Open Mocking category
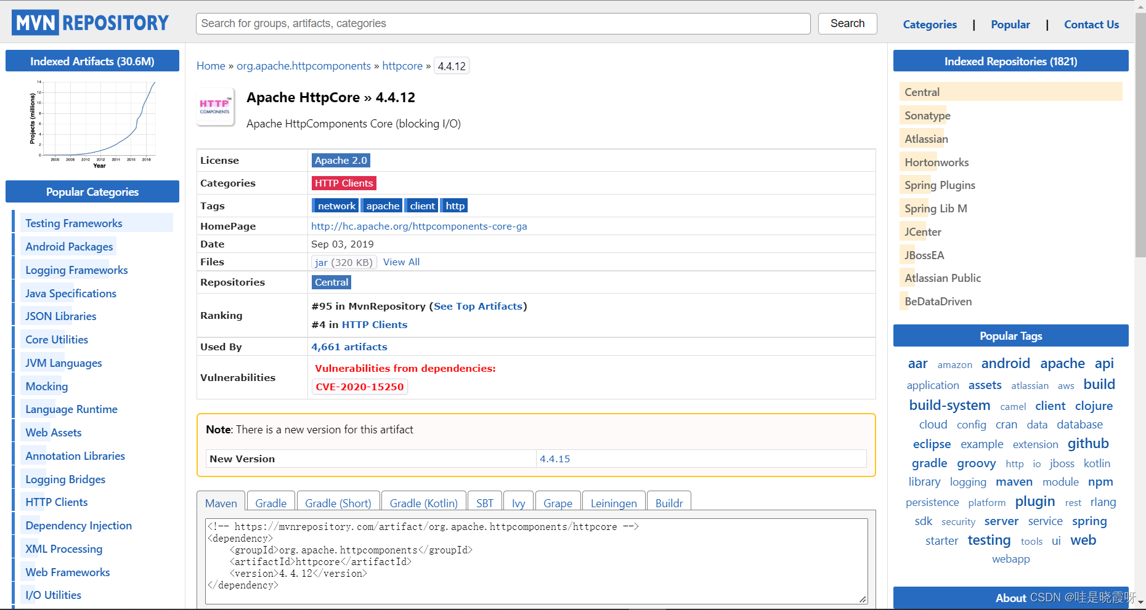 pyautogui.click(x=47, y=386)
